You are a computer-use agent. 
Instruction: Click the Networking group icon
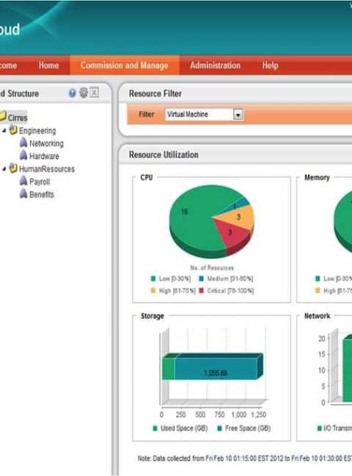coord(23,143)
